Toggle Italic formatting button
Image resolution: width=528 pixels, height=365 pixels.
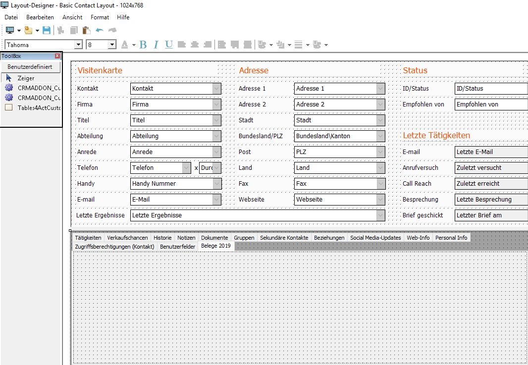156,45
